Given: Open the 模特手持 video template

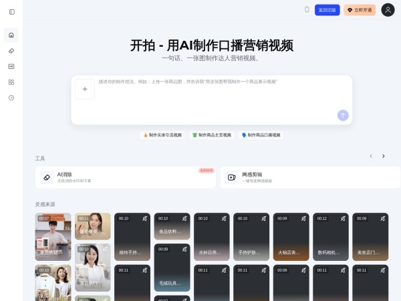Looking at the screenshot, I should 132,237.
